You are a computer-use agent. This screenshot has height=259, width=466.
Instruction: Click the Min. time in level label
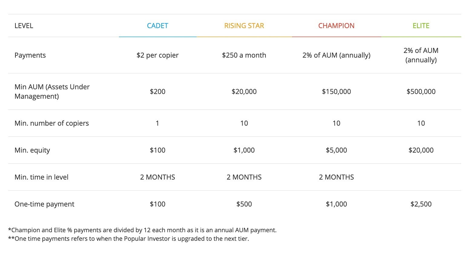41,177
